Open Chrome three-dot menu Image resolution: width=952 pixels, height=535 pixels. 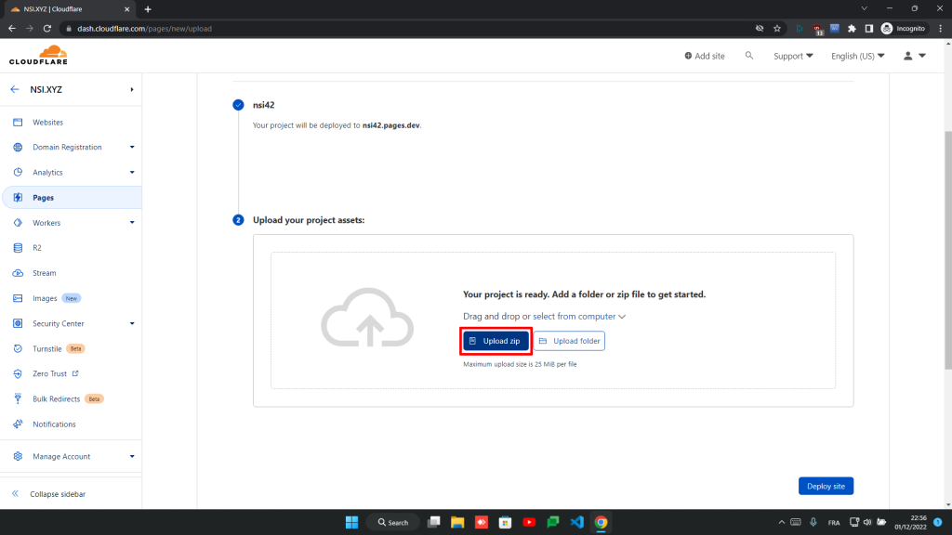[x=941, y=29]
